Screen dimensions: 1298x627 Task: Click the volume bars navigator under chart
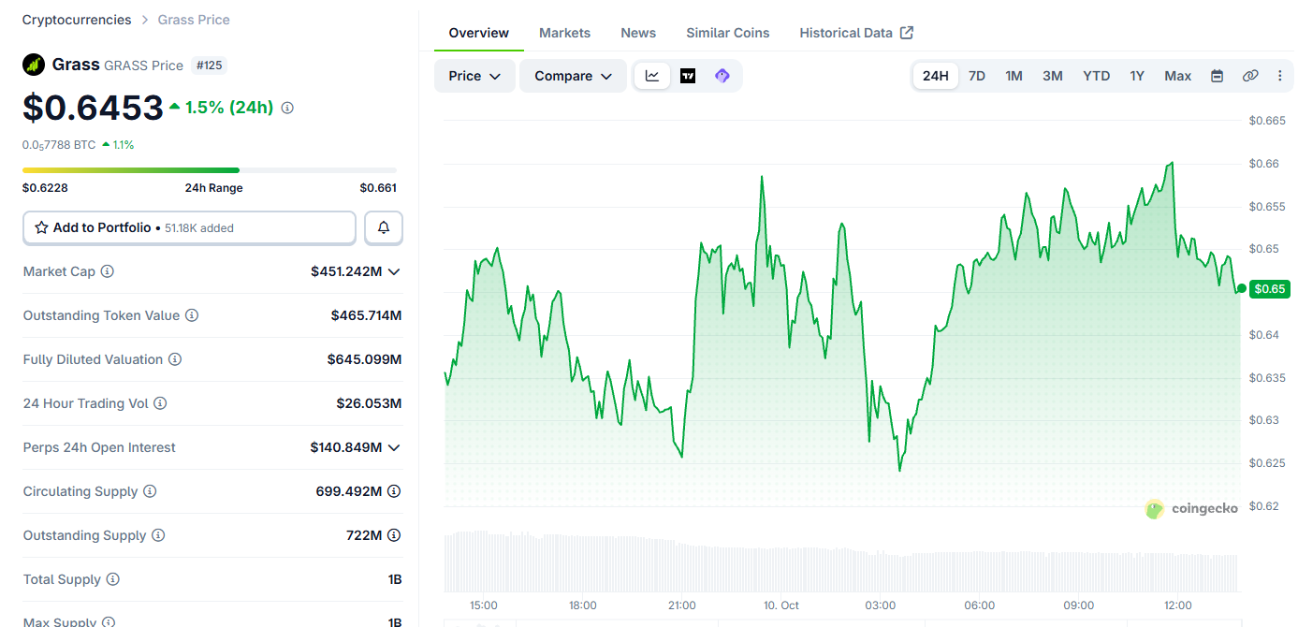842,561
